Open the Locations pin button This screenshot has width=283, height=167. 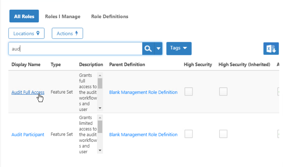click(x=26, y=34)
